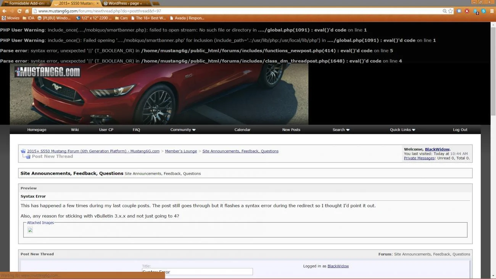Screen dimensions: 496x279
Task: Click the Attached Images legend label
Action: click(40, 223)
